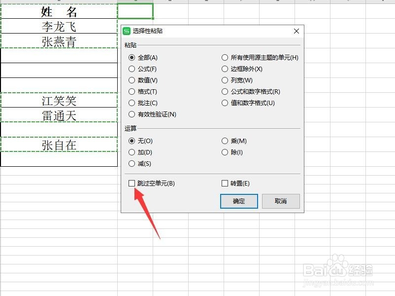Select the 全部 paste option

click(x=132, y=58)
